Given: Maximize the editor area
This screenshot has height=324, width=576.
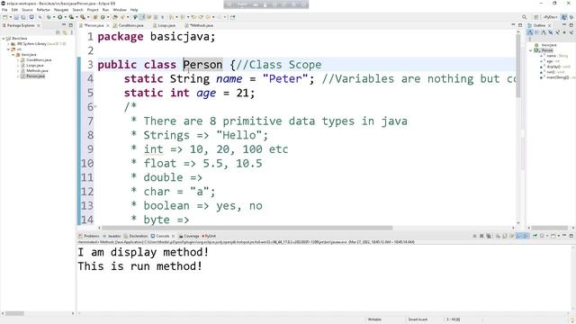Looking at the screenshot, I should (x=520, y=25).
